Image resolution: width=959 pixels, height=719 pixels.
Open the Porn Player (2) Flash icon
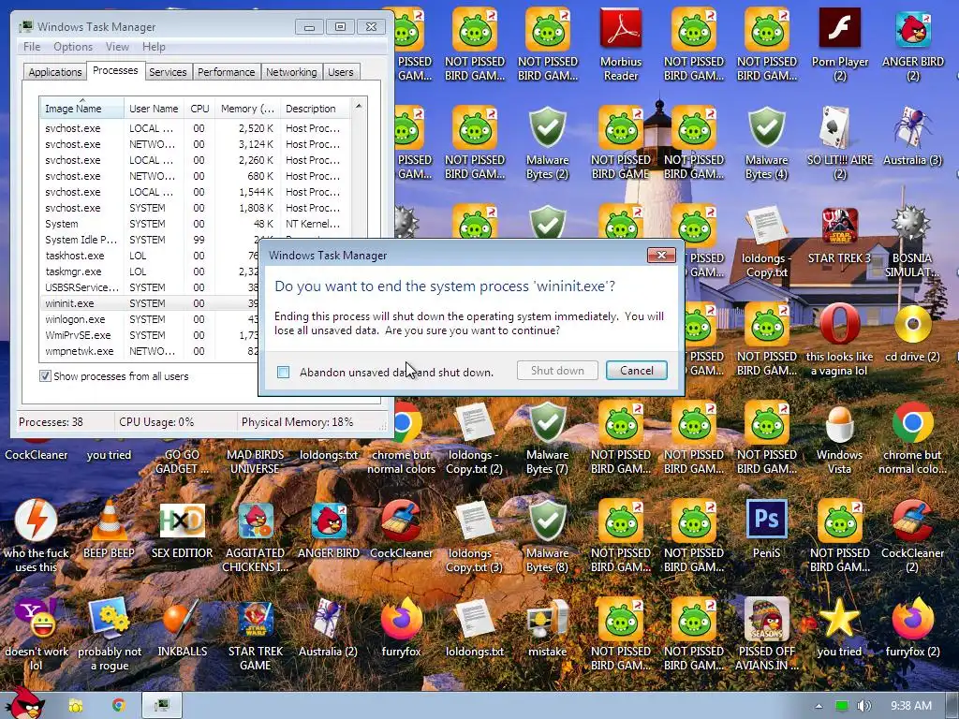click(x=840, y=44)
